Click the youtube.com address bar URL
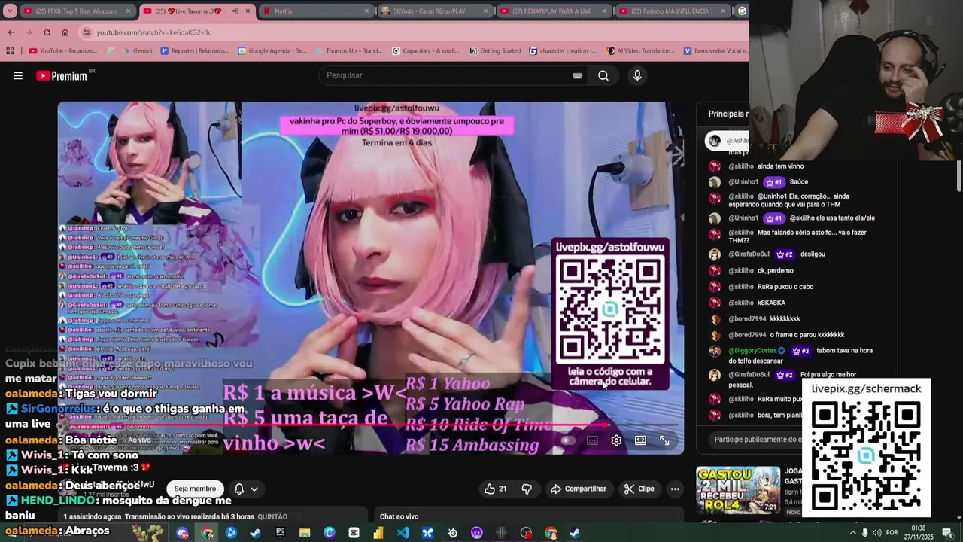 (x=153, y=32)
